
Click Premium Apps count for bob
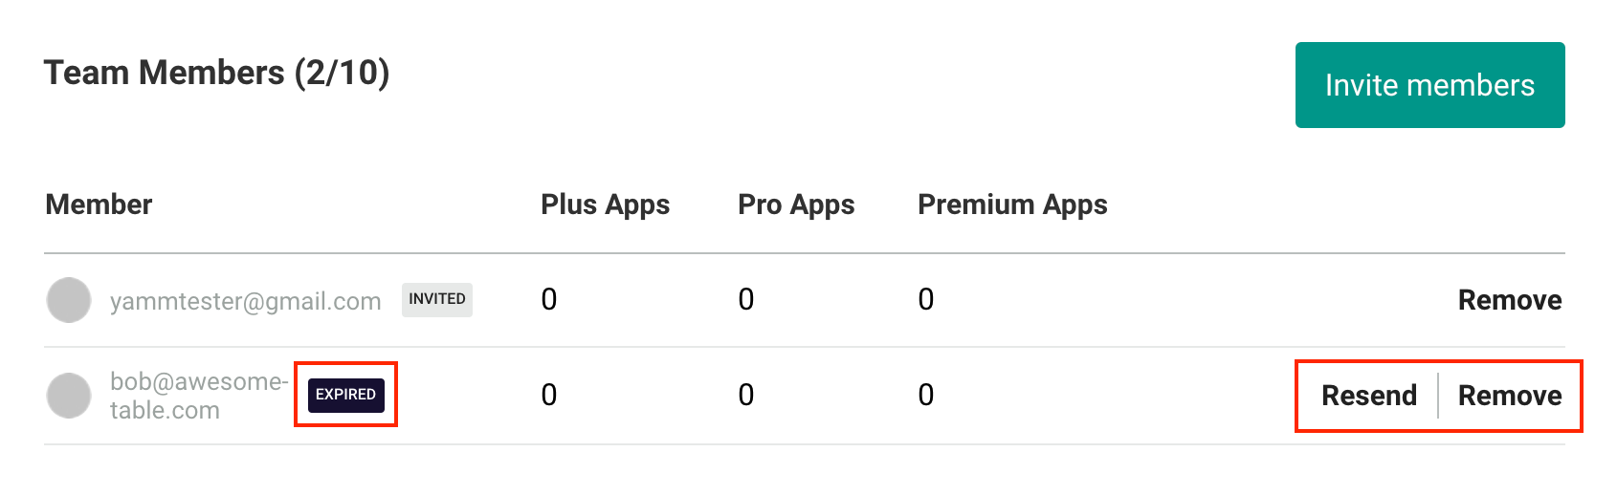pyautogui.click(x=926, y=396)
